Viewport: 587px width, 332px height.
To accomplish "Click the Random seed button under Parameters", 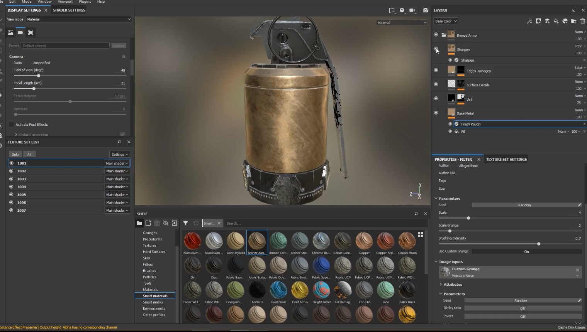I will pyautogui.click(x=524, y=205).
